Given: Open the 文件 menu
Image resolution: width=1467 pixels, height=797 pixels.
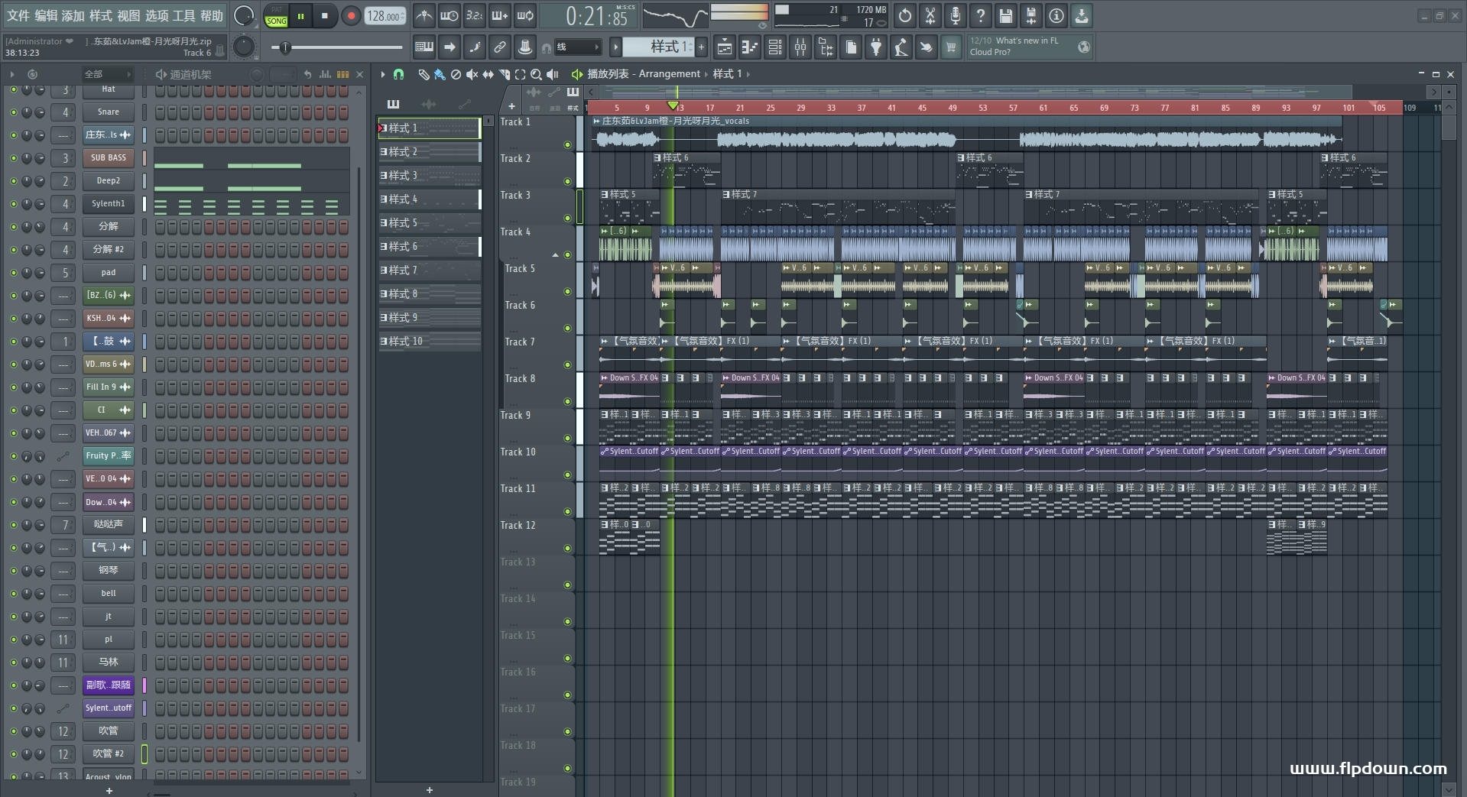Looking at the screenshot, I should click(18, 15).
